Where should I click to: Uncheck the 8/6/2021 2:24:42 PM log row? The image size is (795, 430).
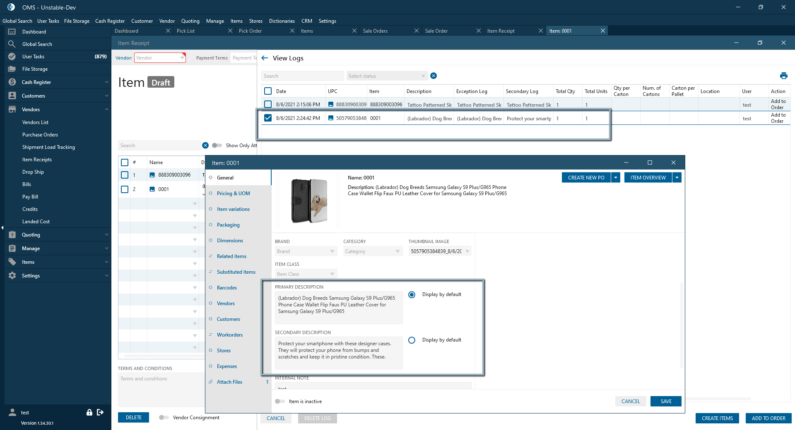[268, 118]
